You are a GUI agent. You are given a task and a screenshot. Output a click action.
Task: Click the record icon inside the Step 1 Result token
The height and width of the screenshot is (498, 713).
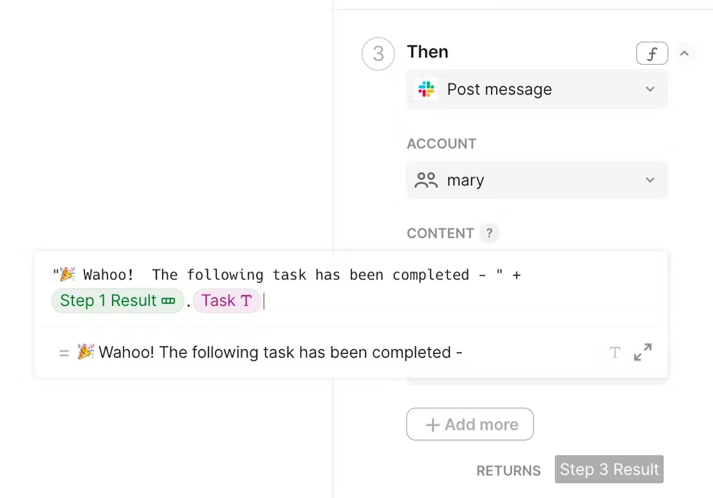(x=168, y=301)
